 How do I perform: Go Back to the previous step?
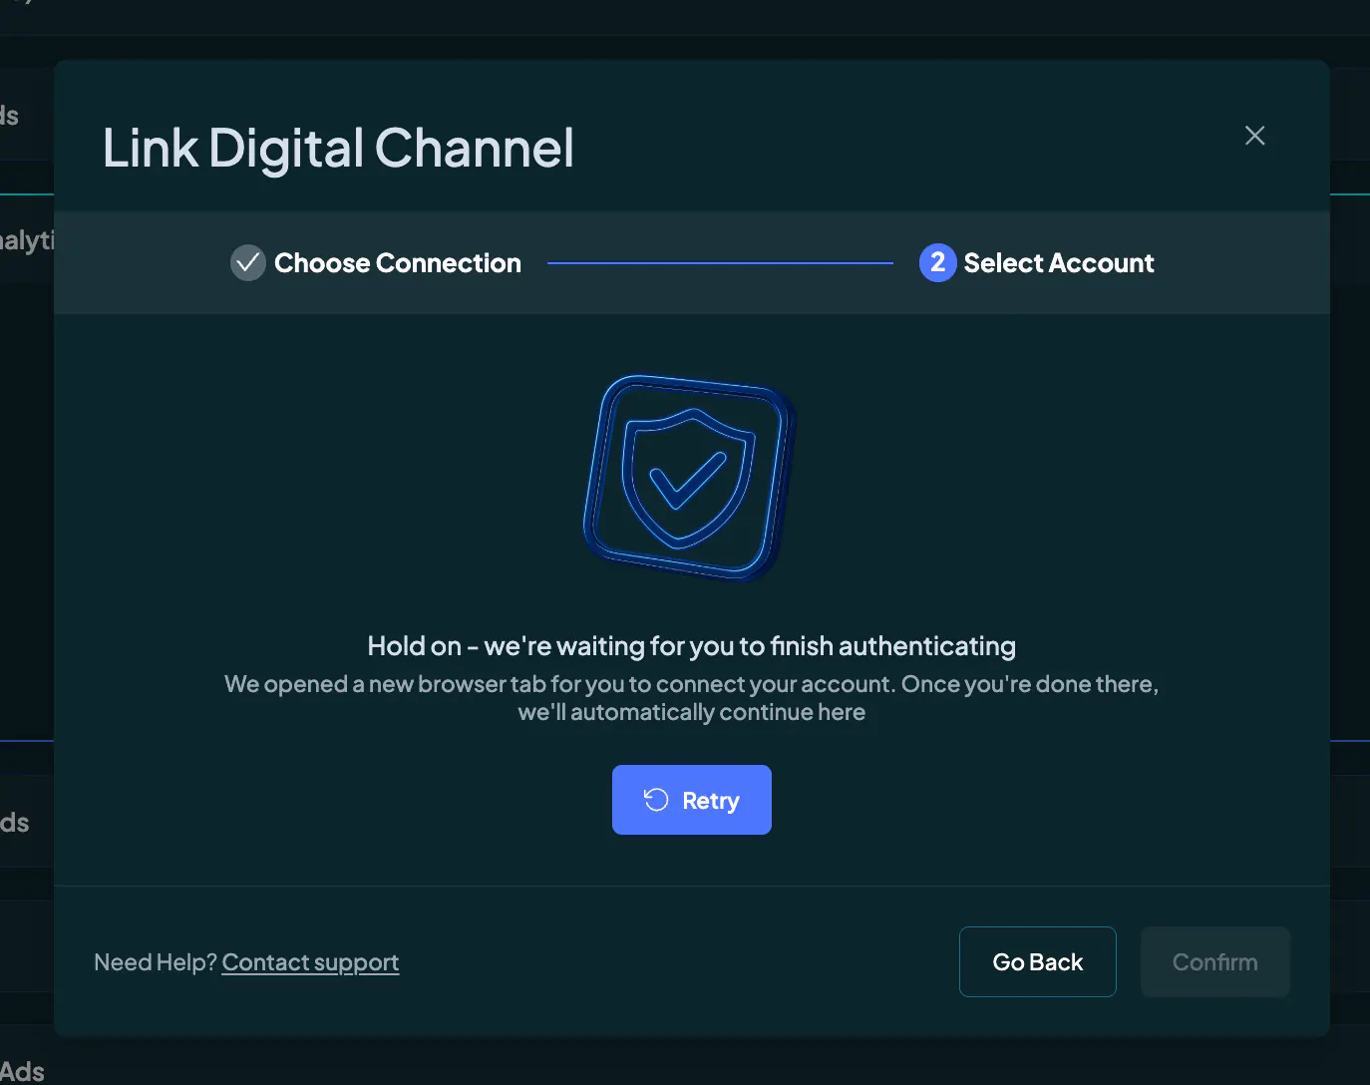(1037, 961)
